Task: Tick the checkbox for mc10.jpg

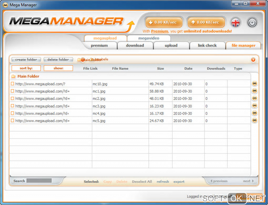Action: [12, 84]
